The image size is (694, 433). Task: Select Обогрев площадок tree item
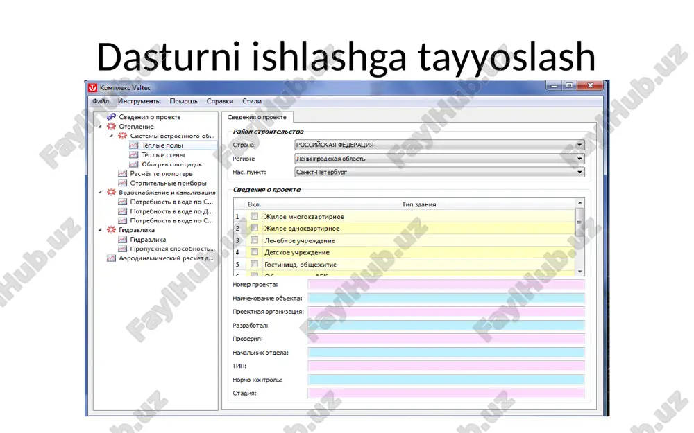pyautogui.click(x=171, y=164)
